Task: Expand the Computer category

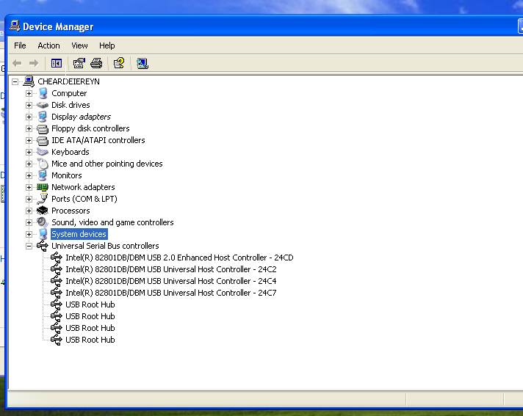Action: point(29,93)
